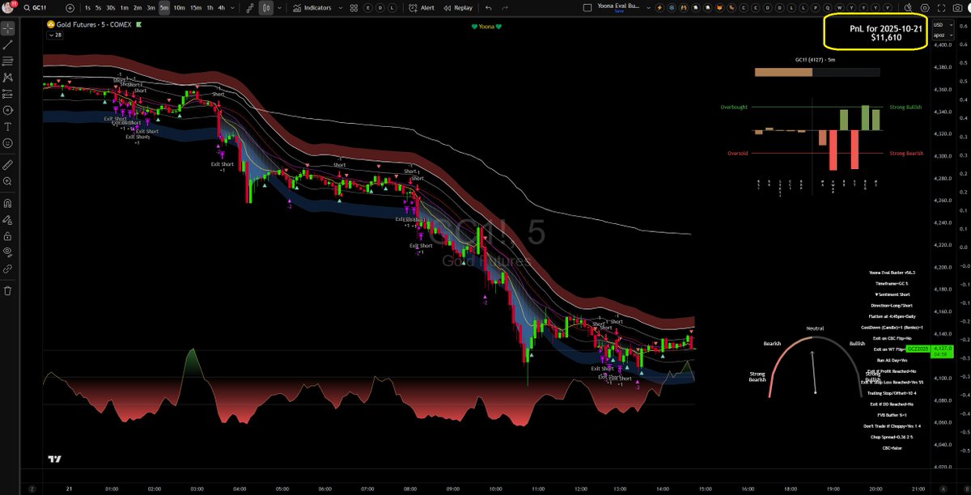971x495 pixels.
Task: Click the Strong Bearish level label
Action: click(906, 153)
